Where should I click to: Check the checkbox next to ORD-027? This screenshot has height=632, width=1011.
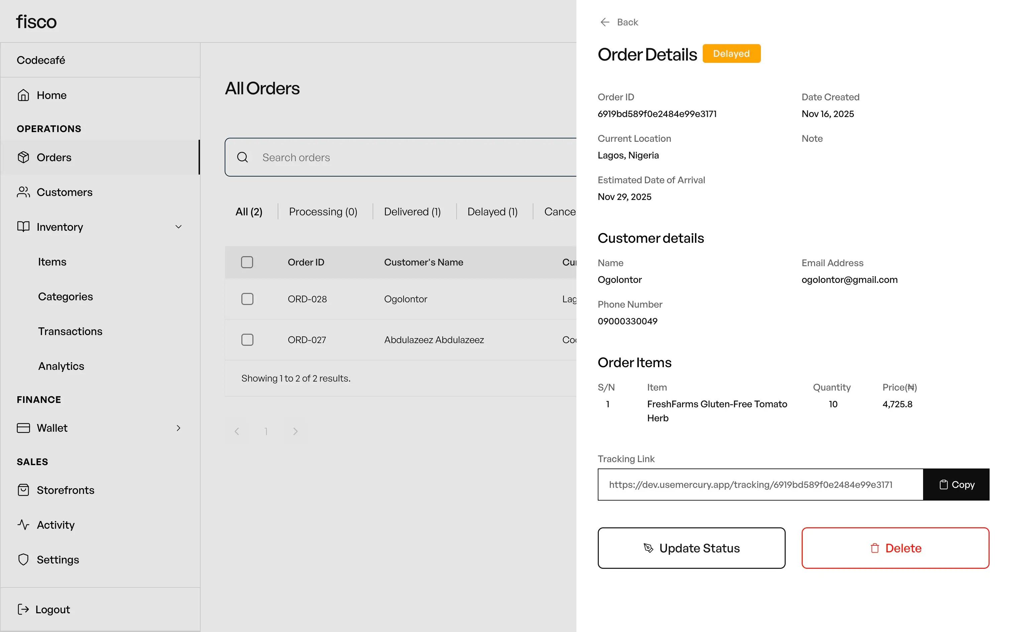click(247, 340)
